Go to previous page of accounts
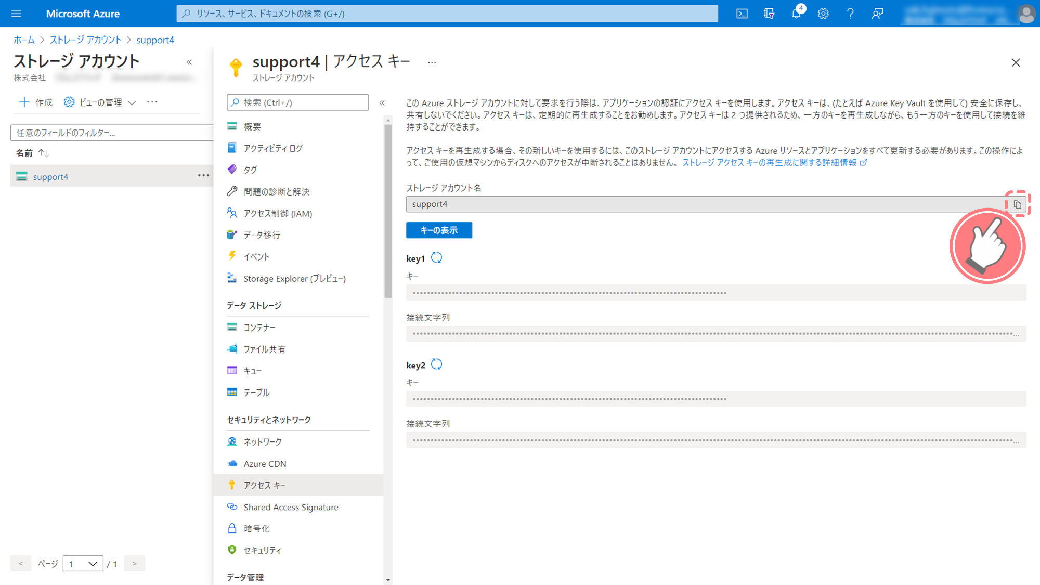 point(21,564)
